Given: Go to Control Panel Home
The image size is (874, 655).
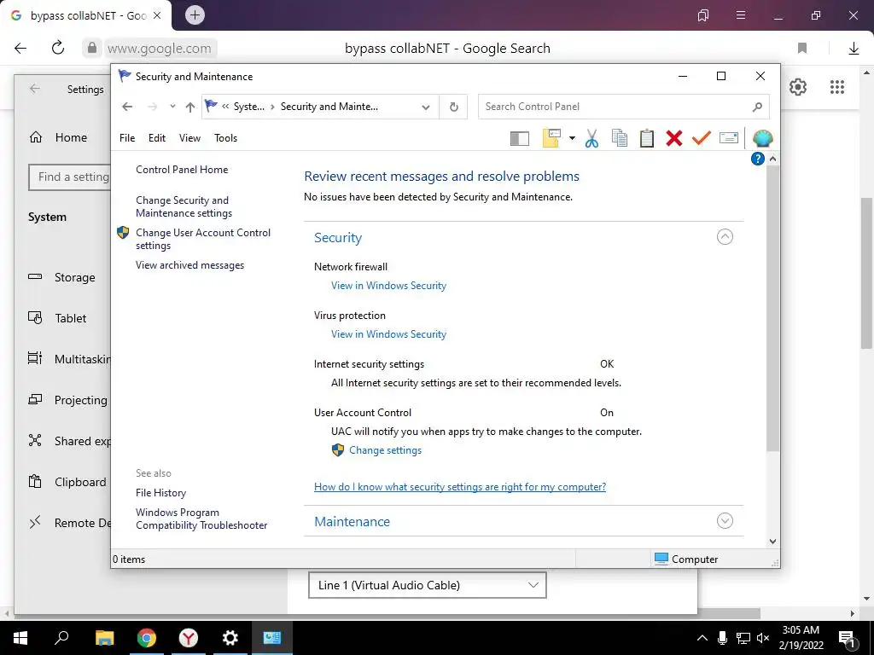Looking at the screenshot, I should [x=182, y=170].
